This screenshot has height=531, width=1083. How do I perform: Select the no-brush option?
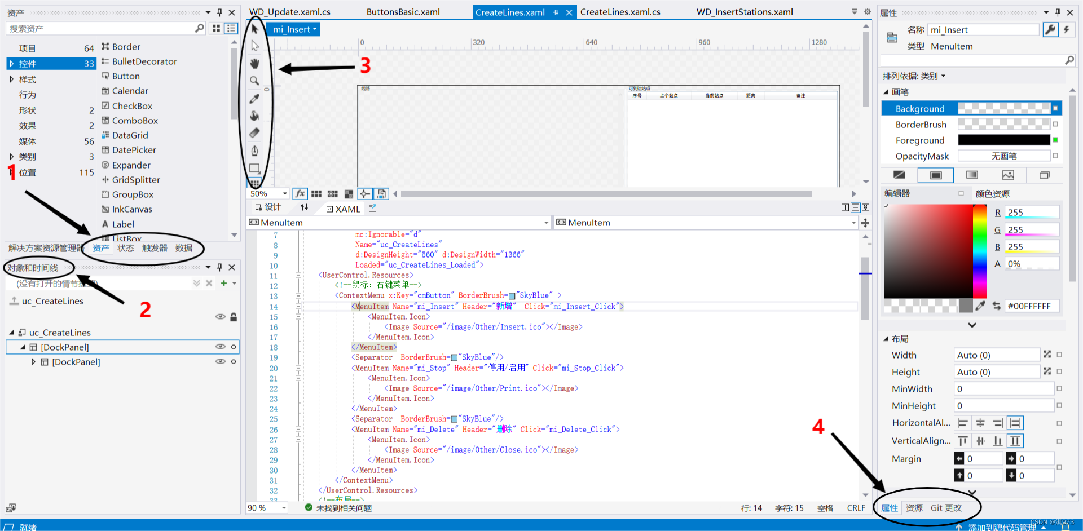click(x=900, y=175)
